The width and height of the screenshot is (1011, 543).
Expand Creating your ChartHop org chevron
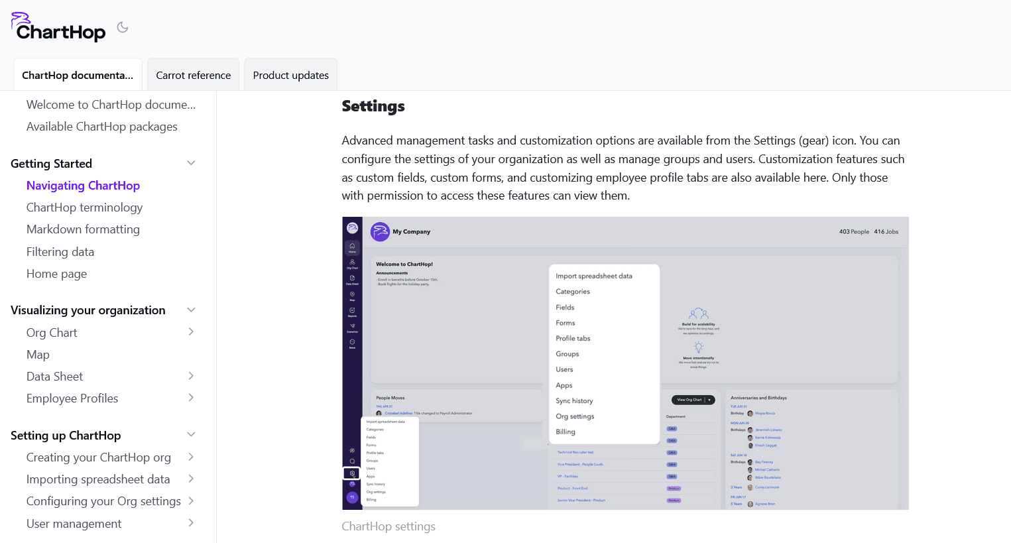[x=191, y=457]
